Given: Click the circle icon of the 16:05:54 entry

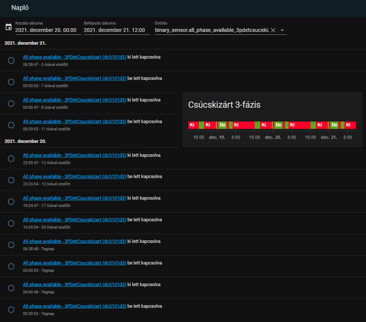Looking at the screenshot, I should pos(11,223).
